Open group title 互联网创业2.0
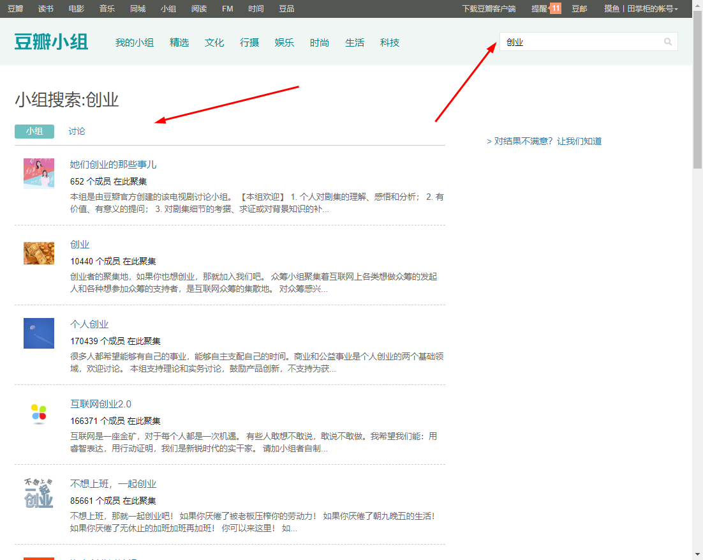Image resolution: width=703 pixels, height=560 pixels. [x=101, y=404]
